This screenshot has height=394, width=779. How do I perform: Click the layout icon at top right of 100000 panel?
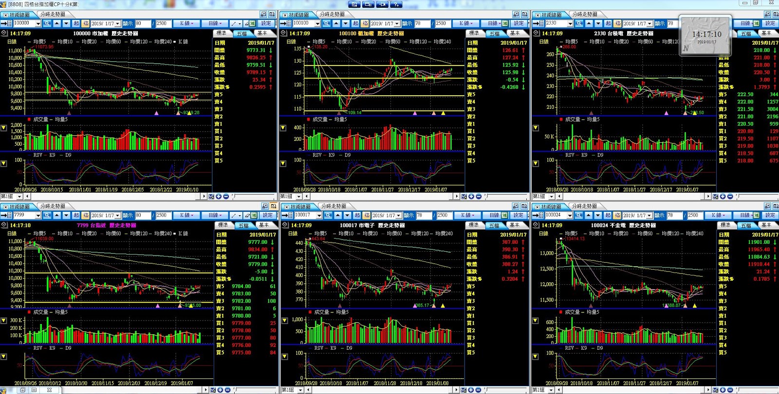272,15
